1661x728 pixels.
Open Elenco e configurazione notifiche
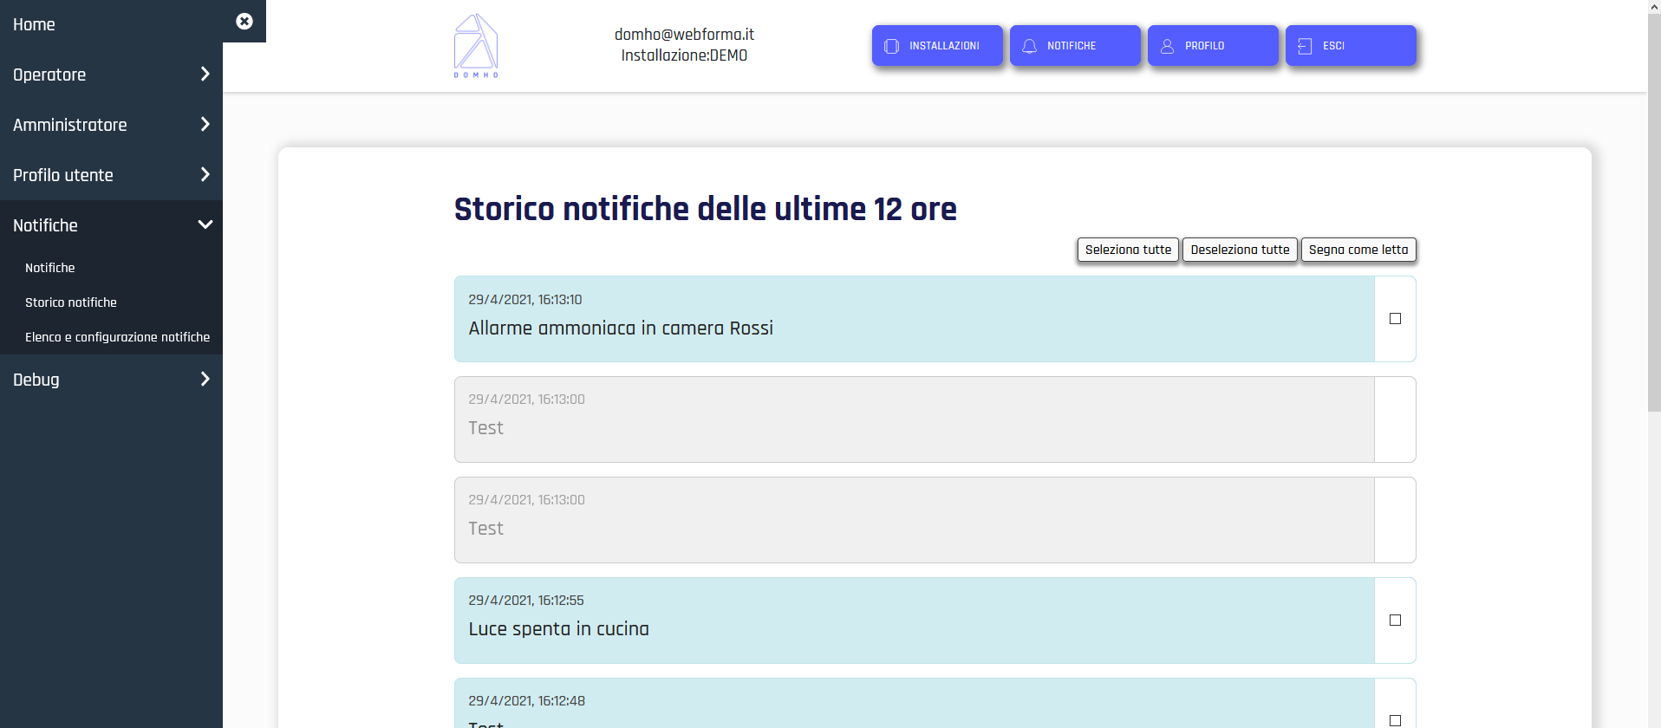tap(117, 337)
